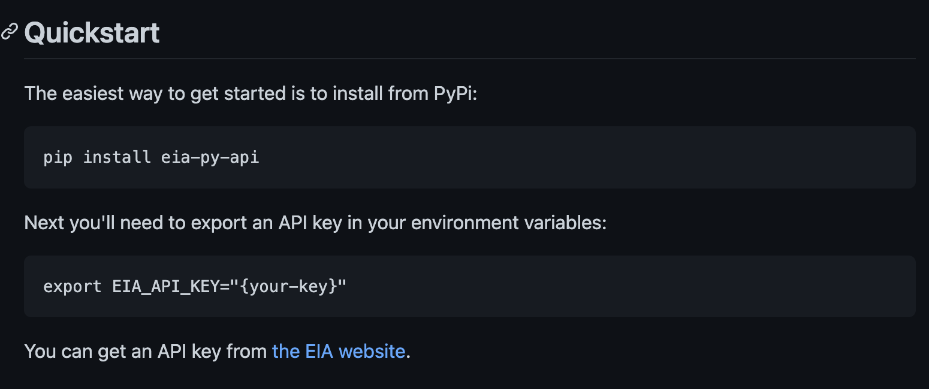This screenshot has height=389, width=929.
Task: Click the eia-py-api package name
Action: click(210, 157)
